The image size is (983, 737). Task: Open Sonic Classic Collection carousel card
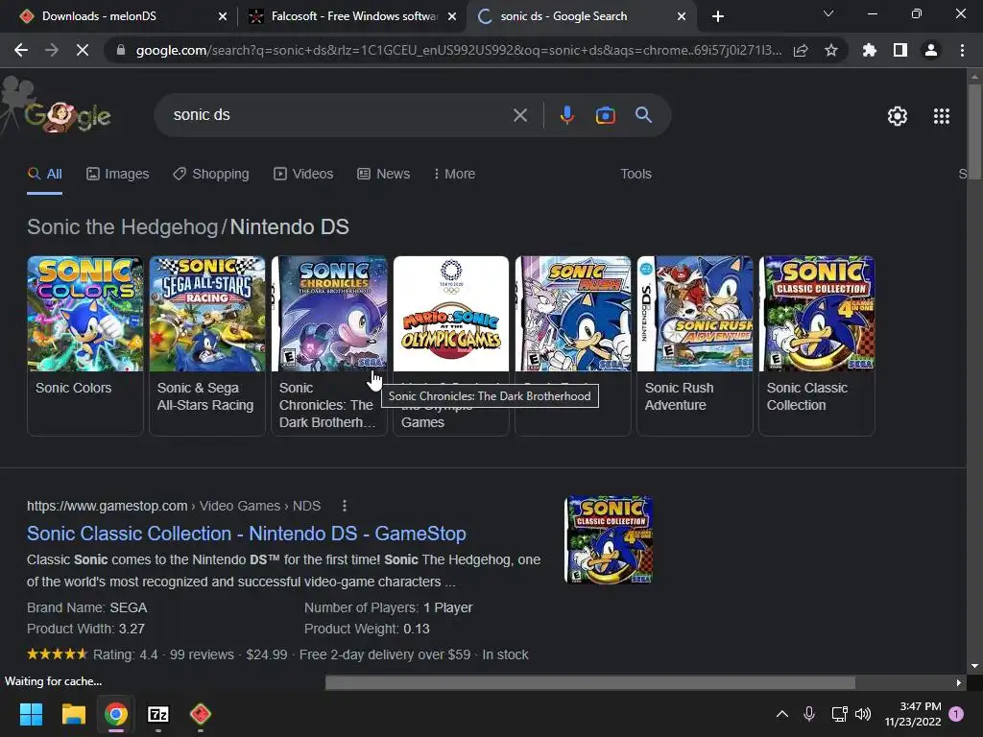[816, 345]
